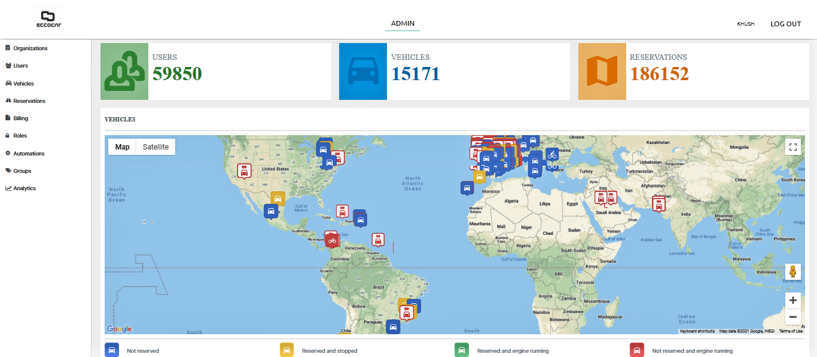Open the Vehicles sidebar menu

point(23,84)
